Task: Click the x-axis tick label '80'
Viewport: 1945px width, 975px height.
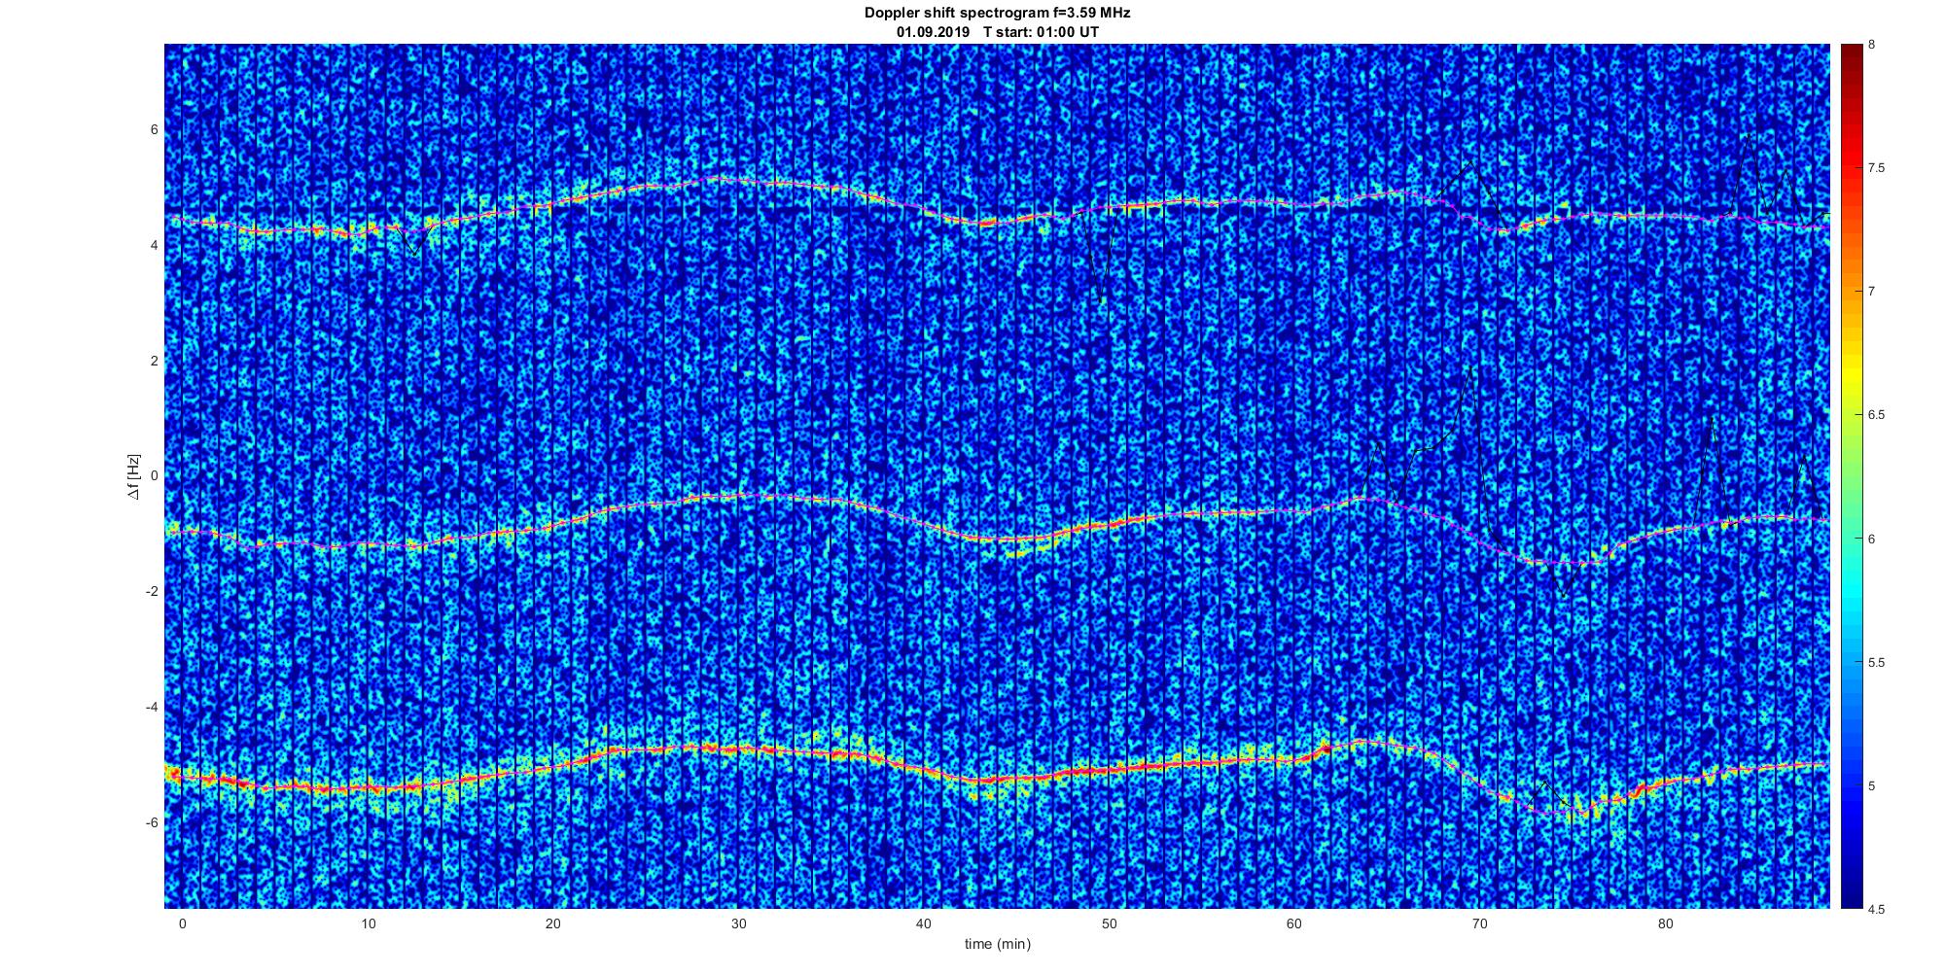Action: [1666, 923]
